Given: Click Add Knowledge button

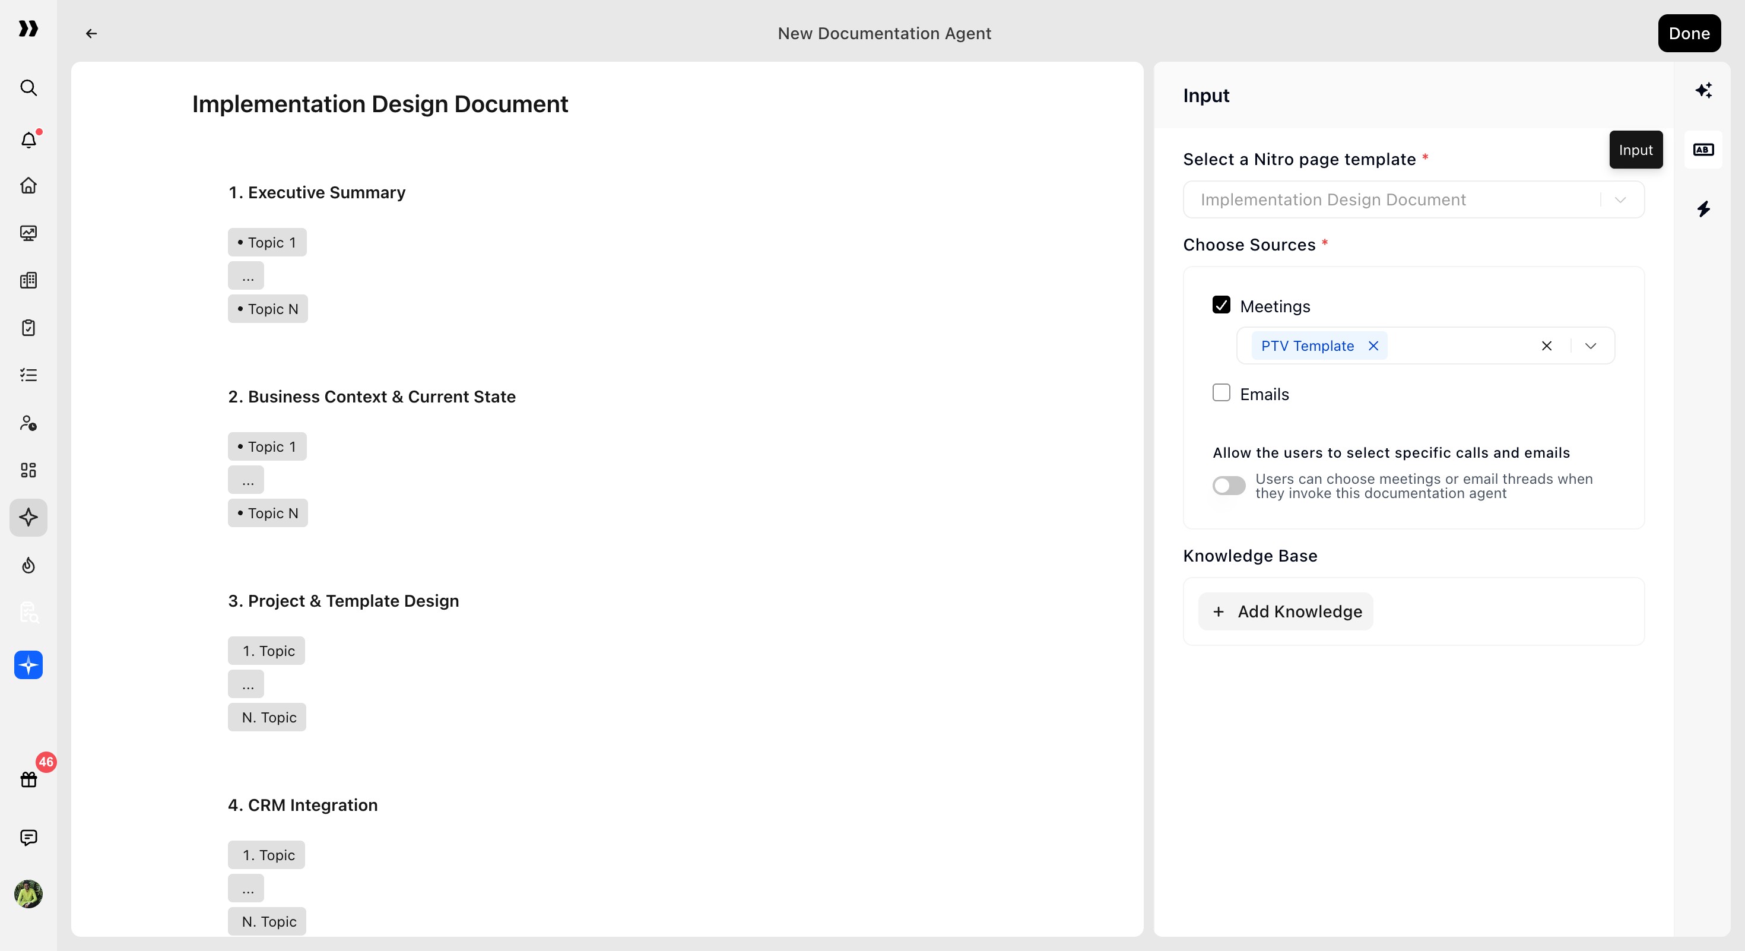Looking at the screenshot, I should [1286, 611].
